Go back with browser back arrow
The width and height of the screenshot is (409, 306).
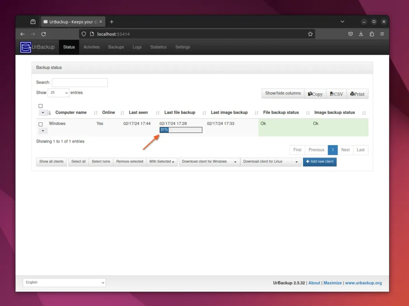(22, 34)
